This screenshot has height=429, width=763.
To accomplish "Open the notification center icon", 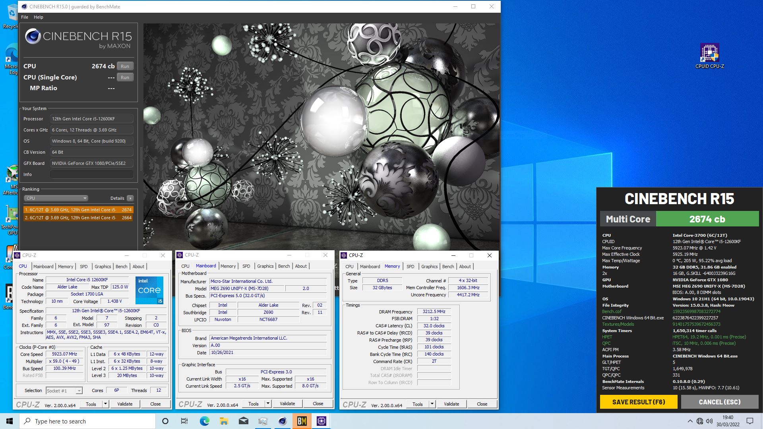I will coord(750,421).
